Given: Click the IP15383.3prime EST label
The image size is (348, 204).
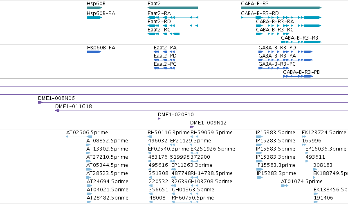Looking at the screenshot, I should click(x=276, y=157).
